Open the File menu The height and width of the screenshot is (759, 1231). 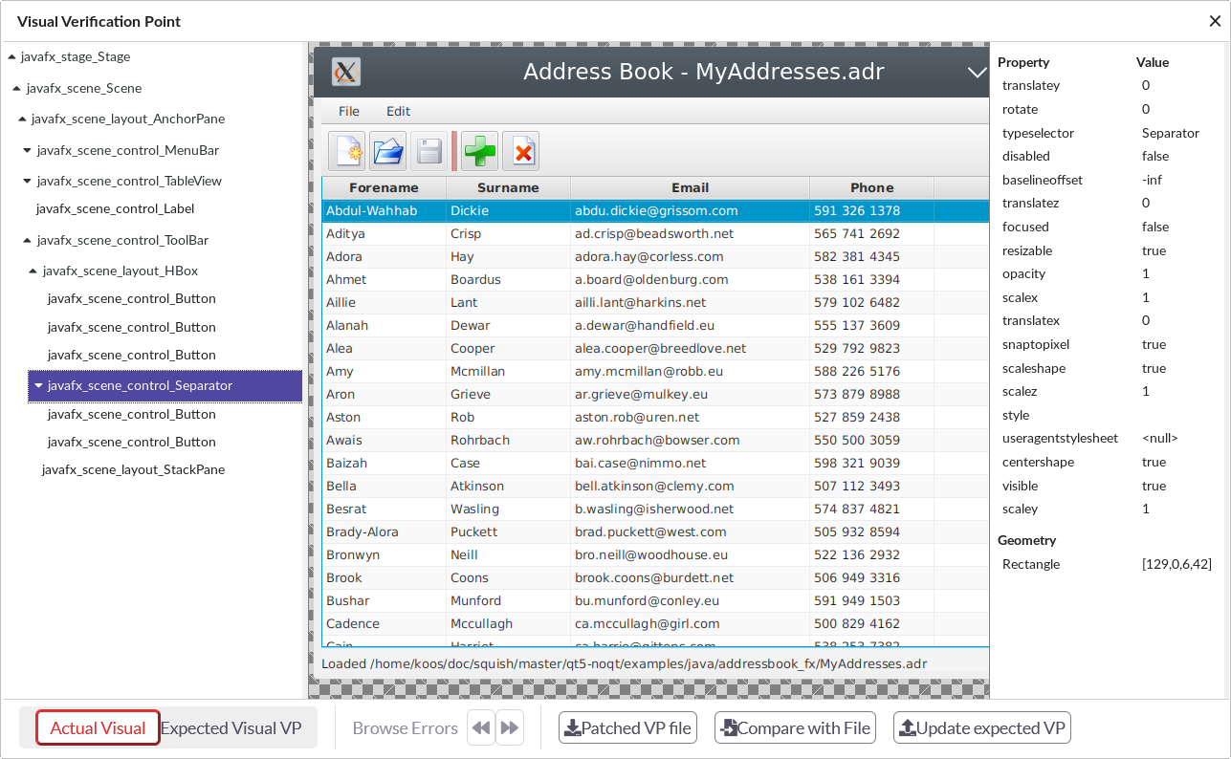tap(349, 112)
